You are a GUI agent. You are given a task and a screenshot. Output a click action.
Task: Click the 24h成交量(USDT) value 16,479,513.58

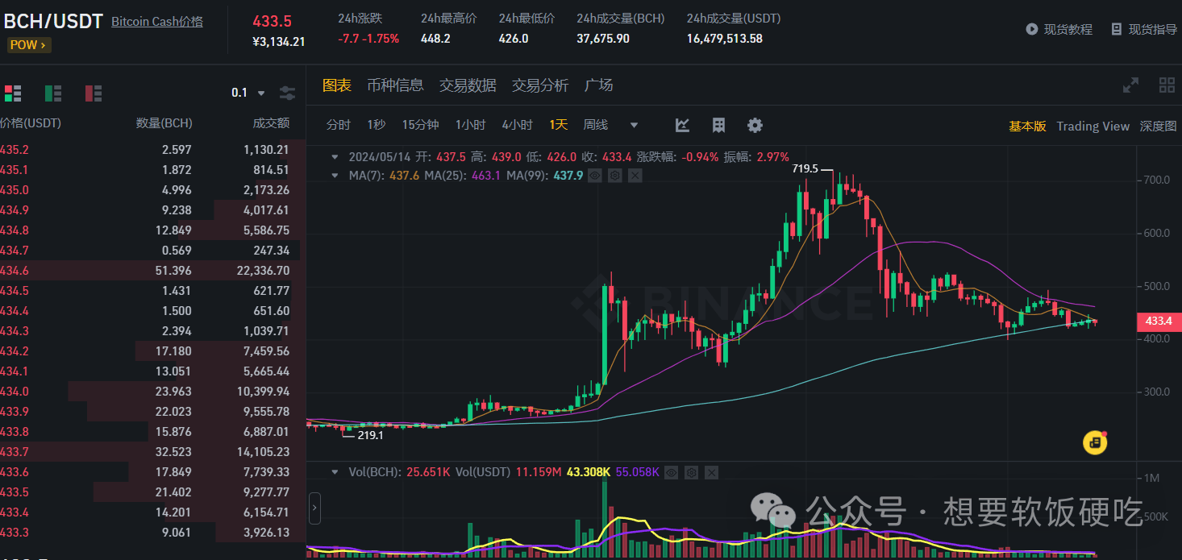(725, 38)
